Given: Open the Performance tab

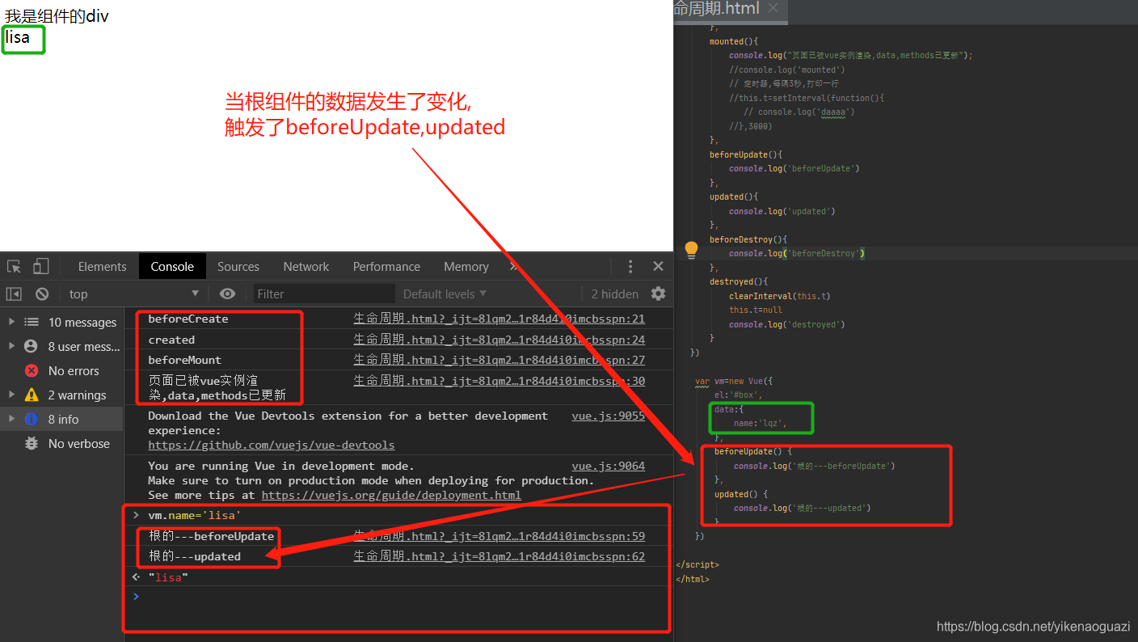Looking at the screenshot, I should pyautogui.click(x=386, y=267).
